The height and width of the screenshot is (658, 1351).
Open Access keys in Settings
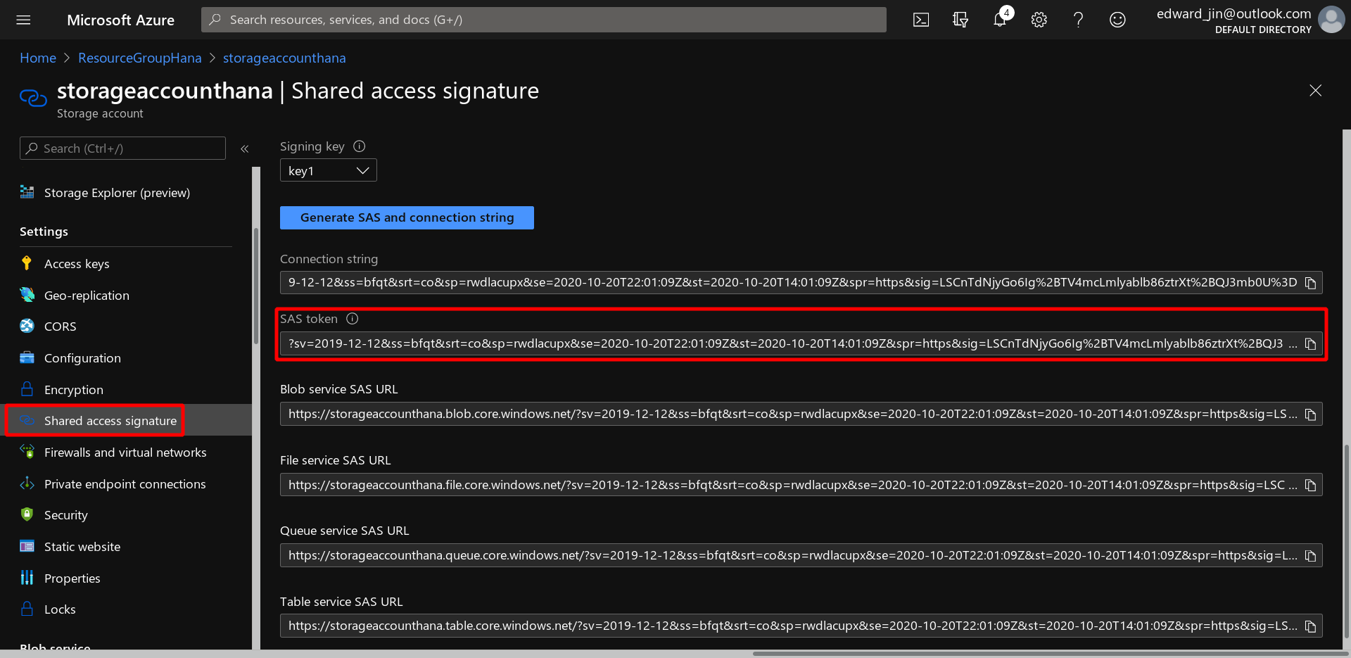(77, 264)
